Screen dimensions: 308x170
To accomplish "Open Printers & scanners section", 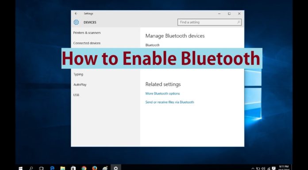I will coord(87,33).
